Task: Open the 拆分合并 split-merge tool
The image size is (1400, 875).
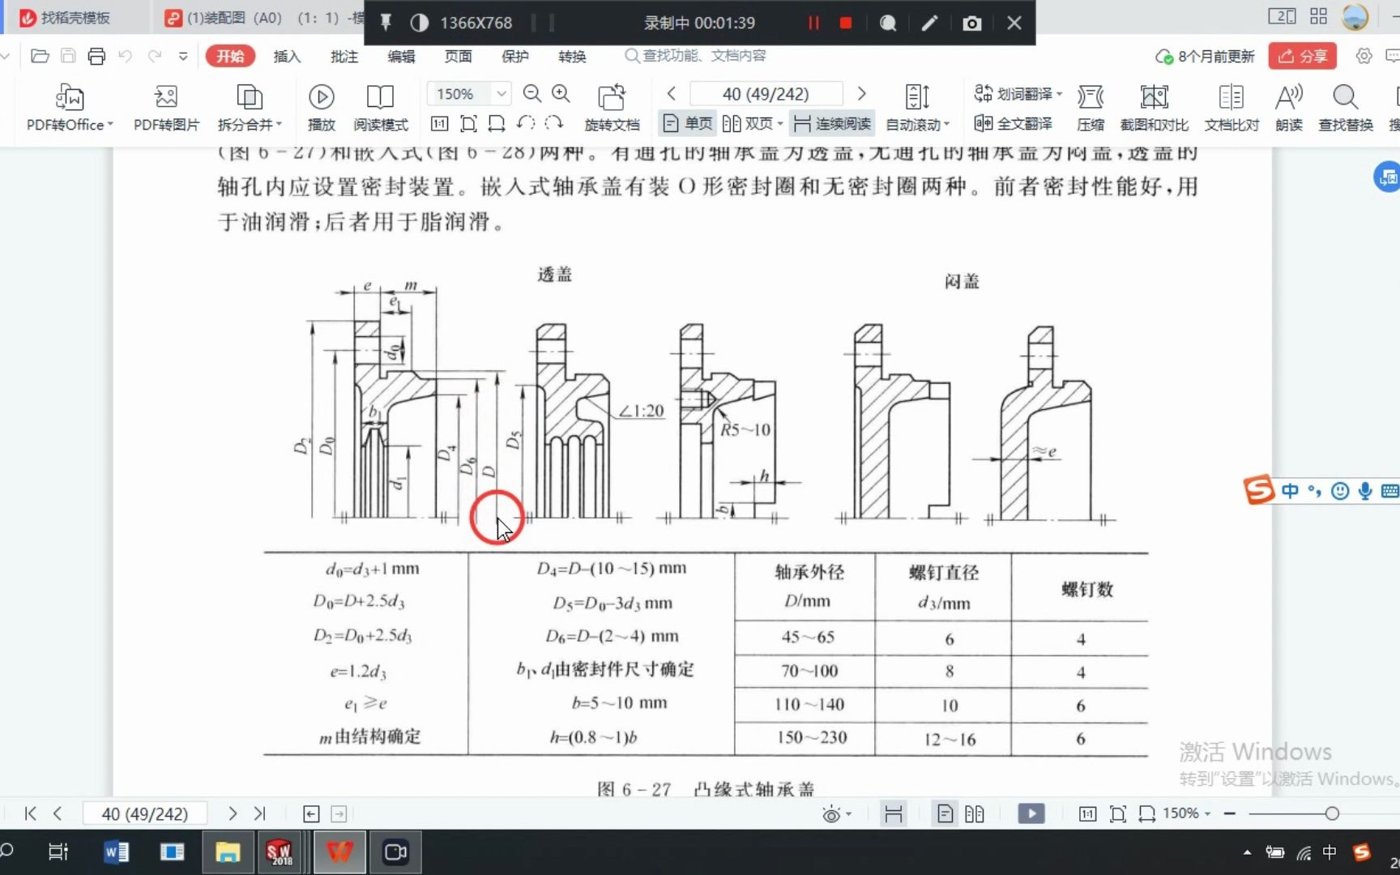Action: (249, 106)
